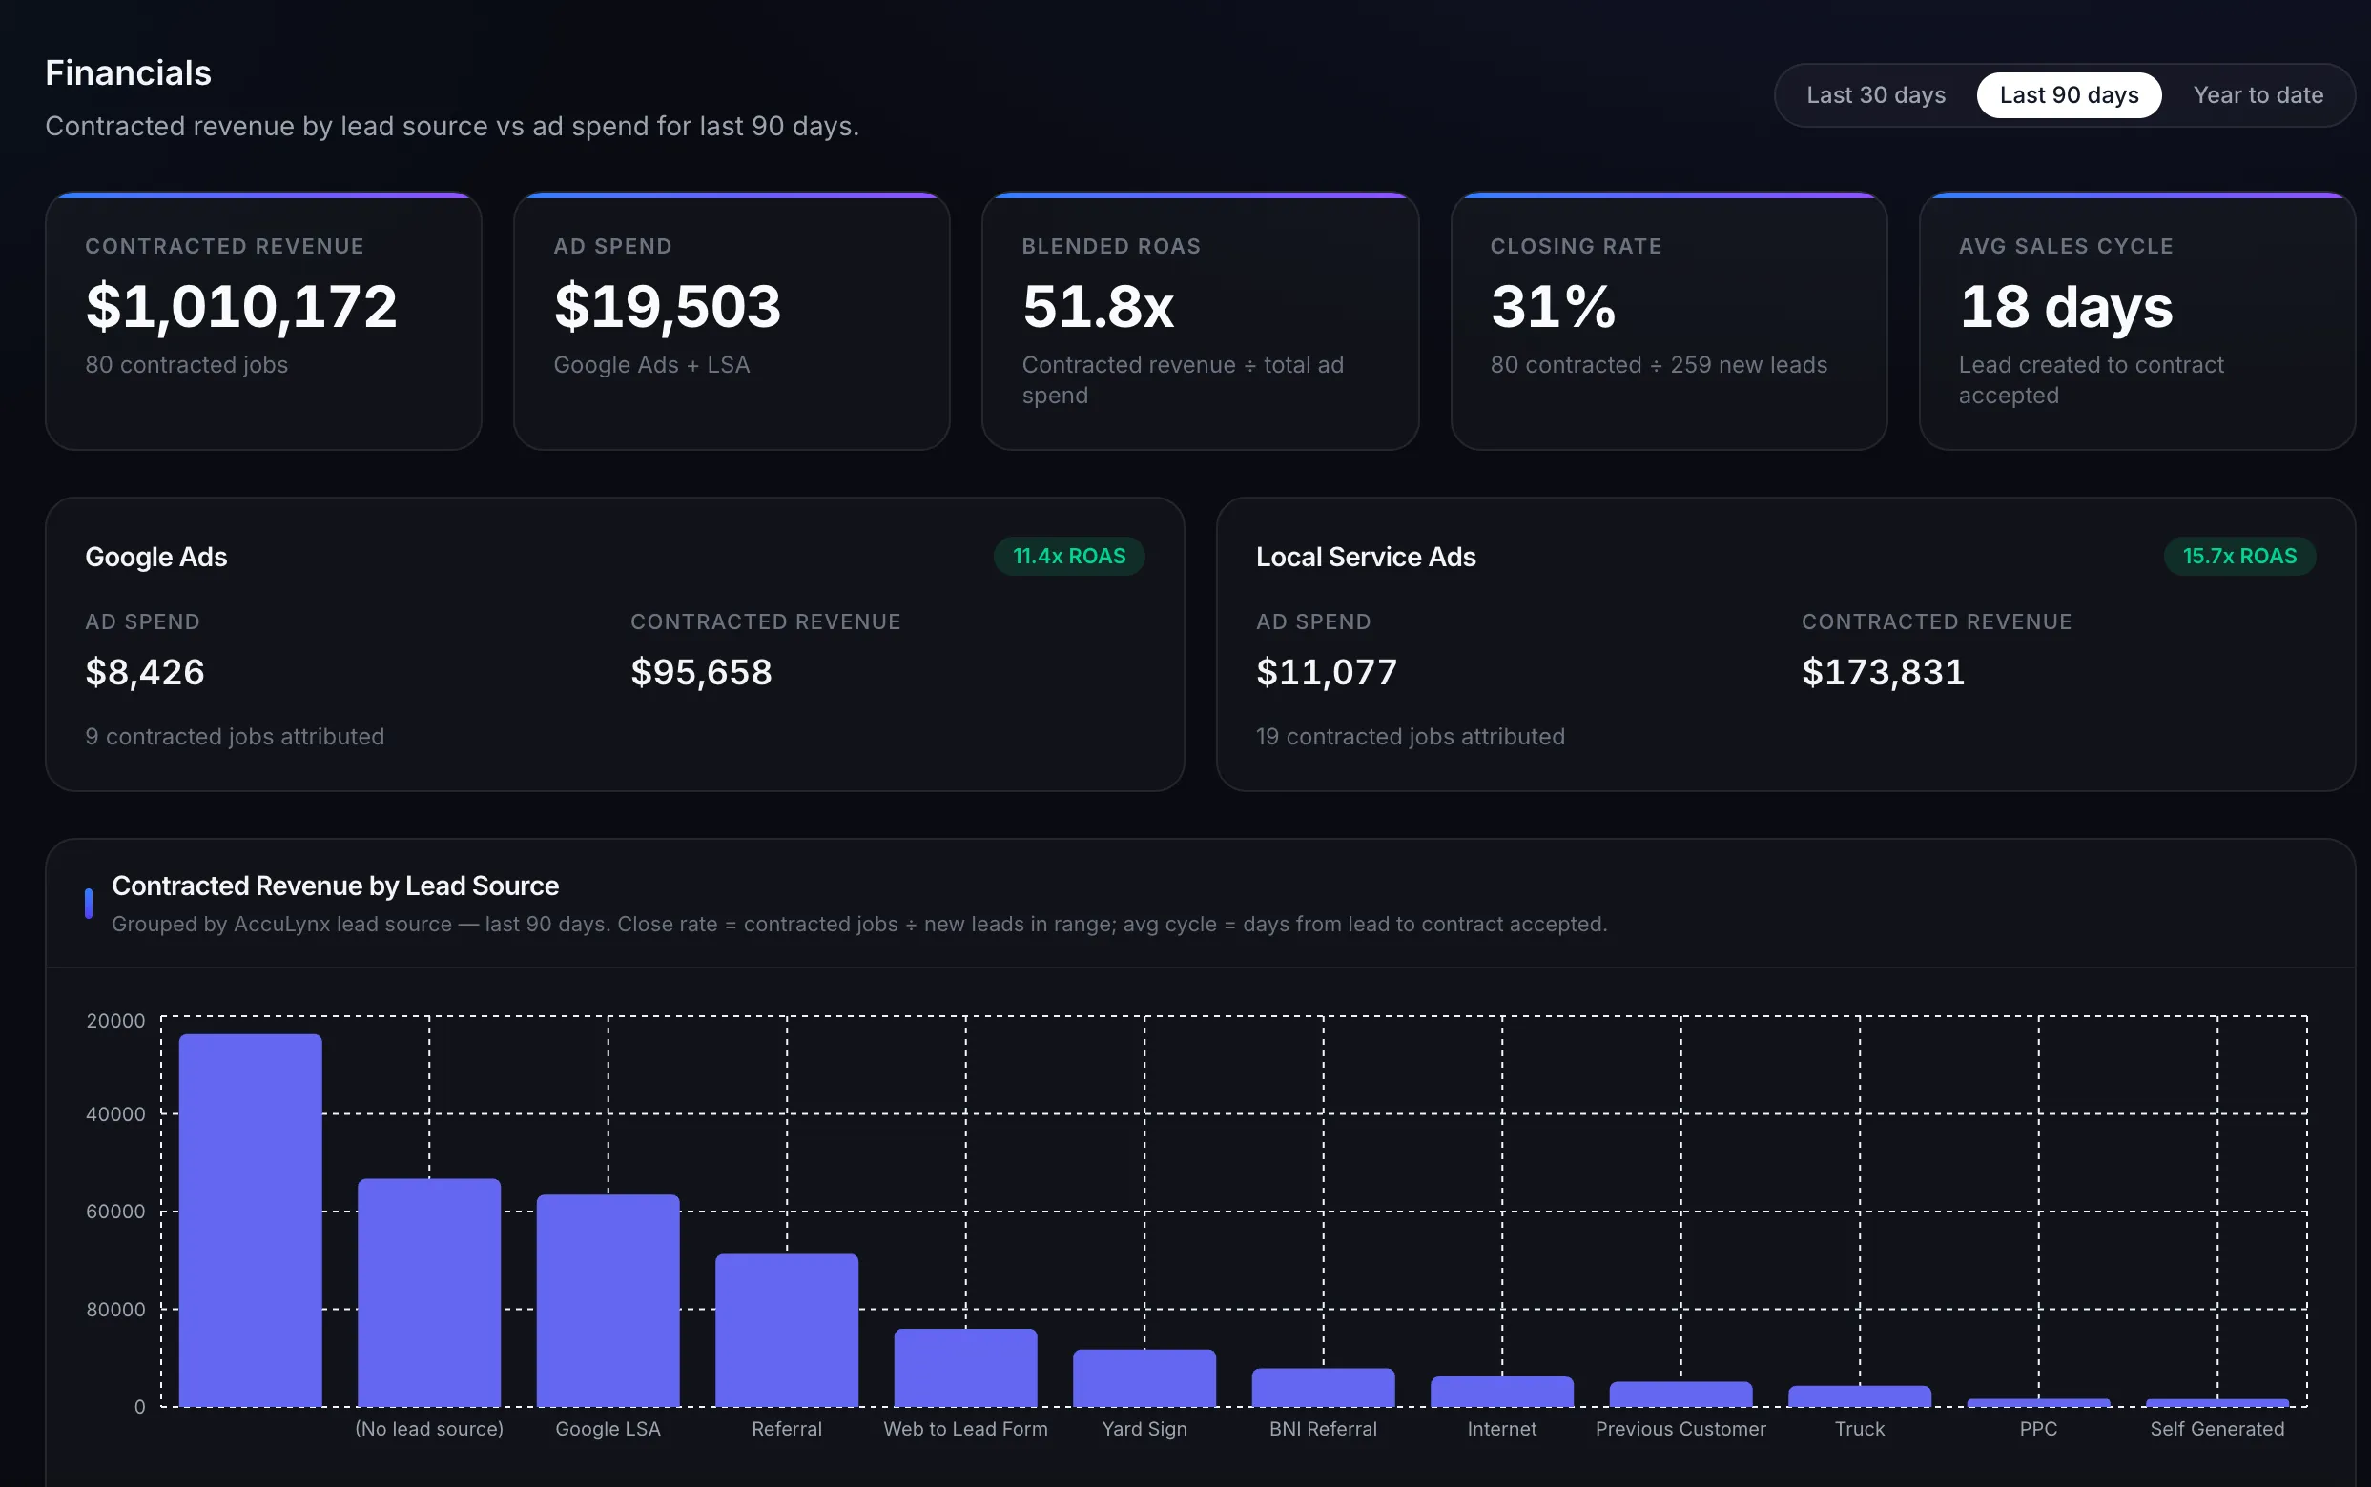This screenshot has width=2371, height=1487.
Task: Click the Previous Customer bar
Action: click(x=1680, y=1394)
